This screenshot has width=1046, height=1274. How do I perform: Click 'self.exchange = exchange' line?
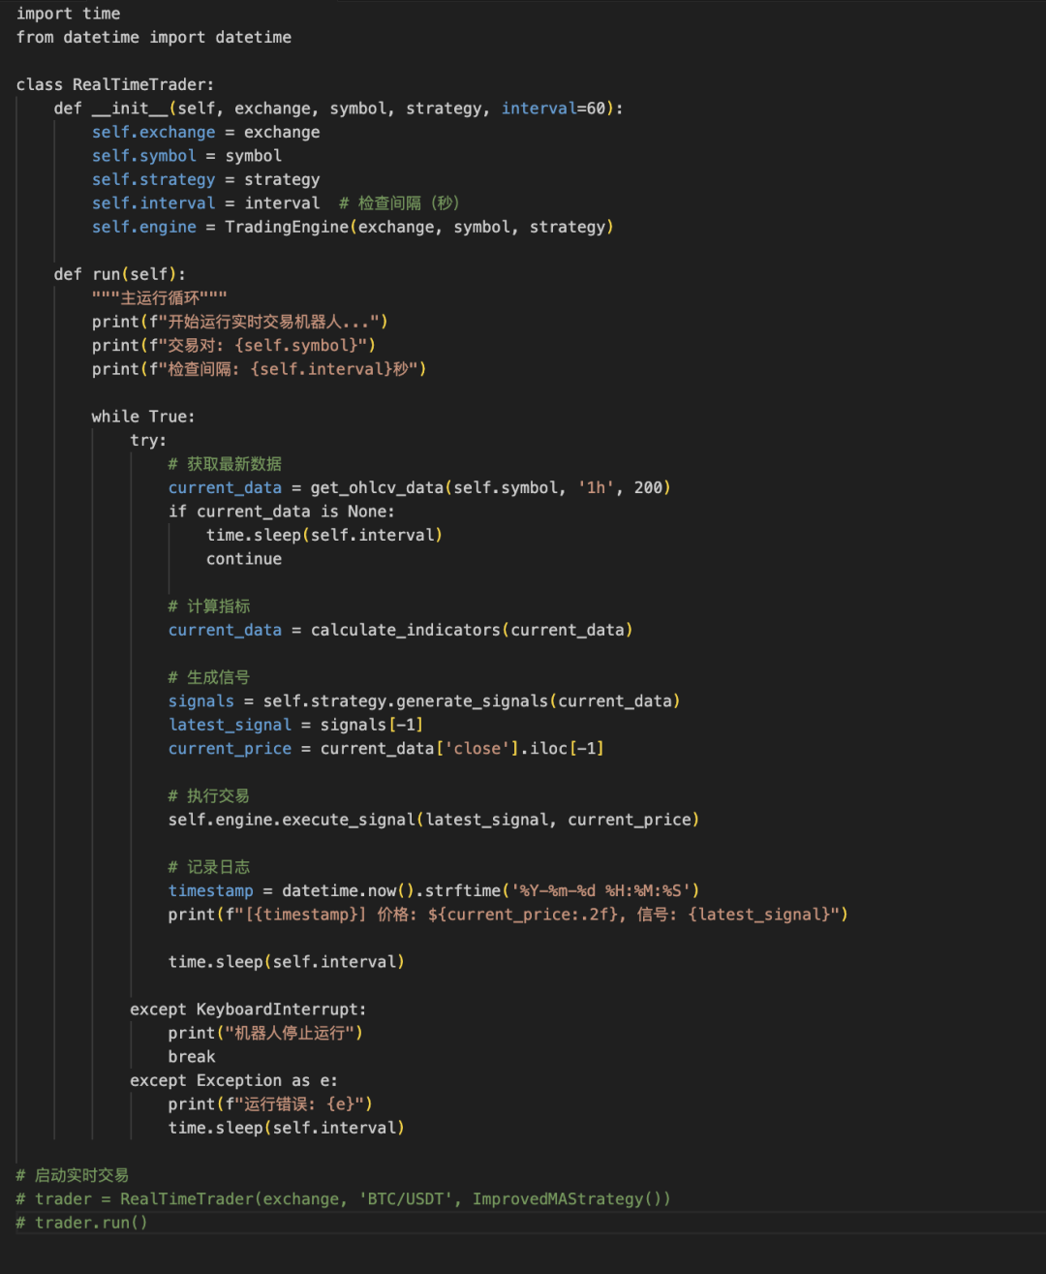tap(205, 132)
